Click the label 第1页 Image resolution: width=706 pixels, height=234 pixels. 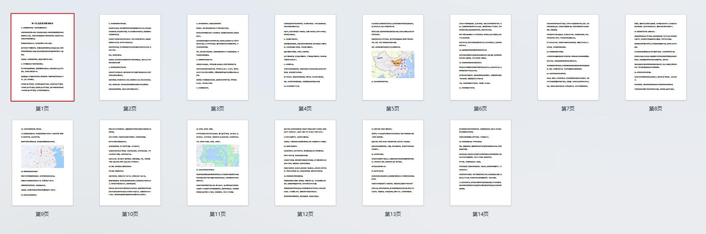coord(42,109)
